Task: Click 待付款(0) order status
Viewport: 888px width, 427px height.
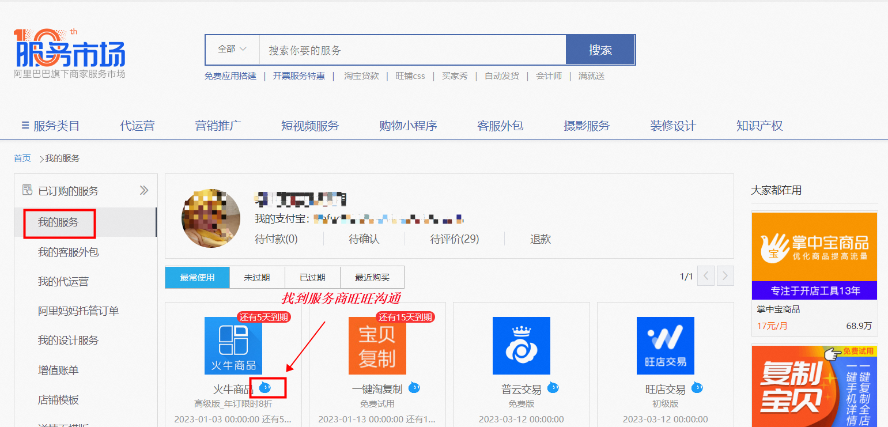Action: [276, 239]
